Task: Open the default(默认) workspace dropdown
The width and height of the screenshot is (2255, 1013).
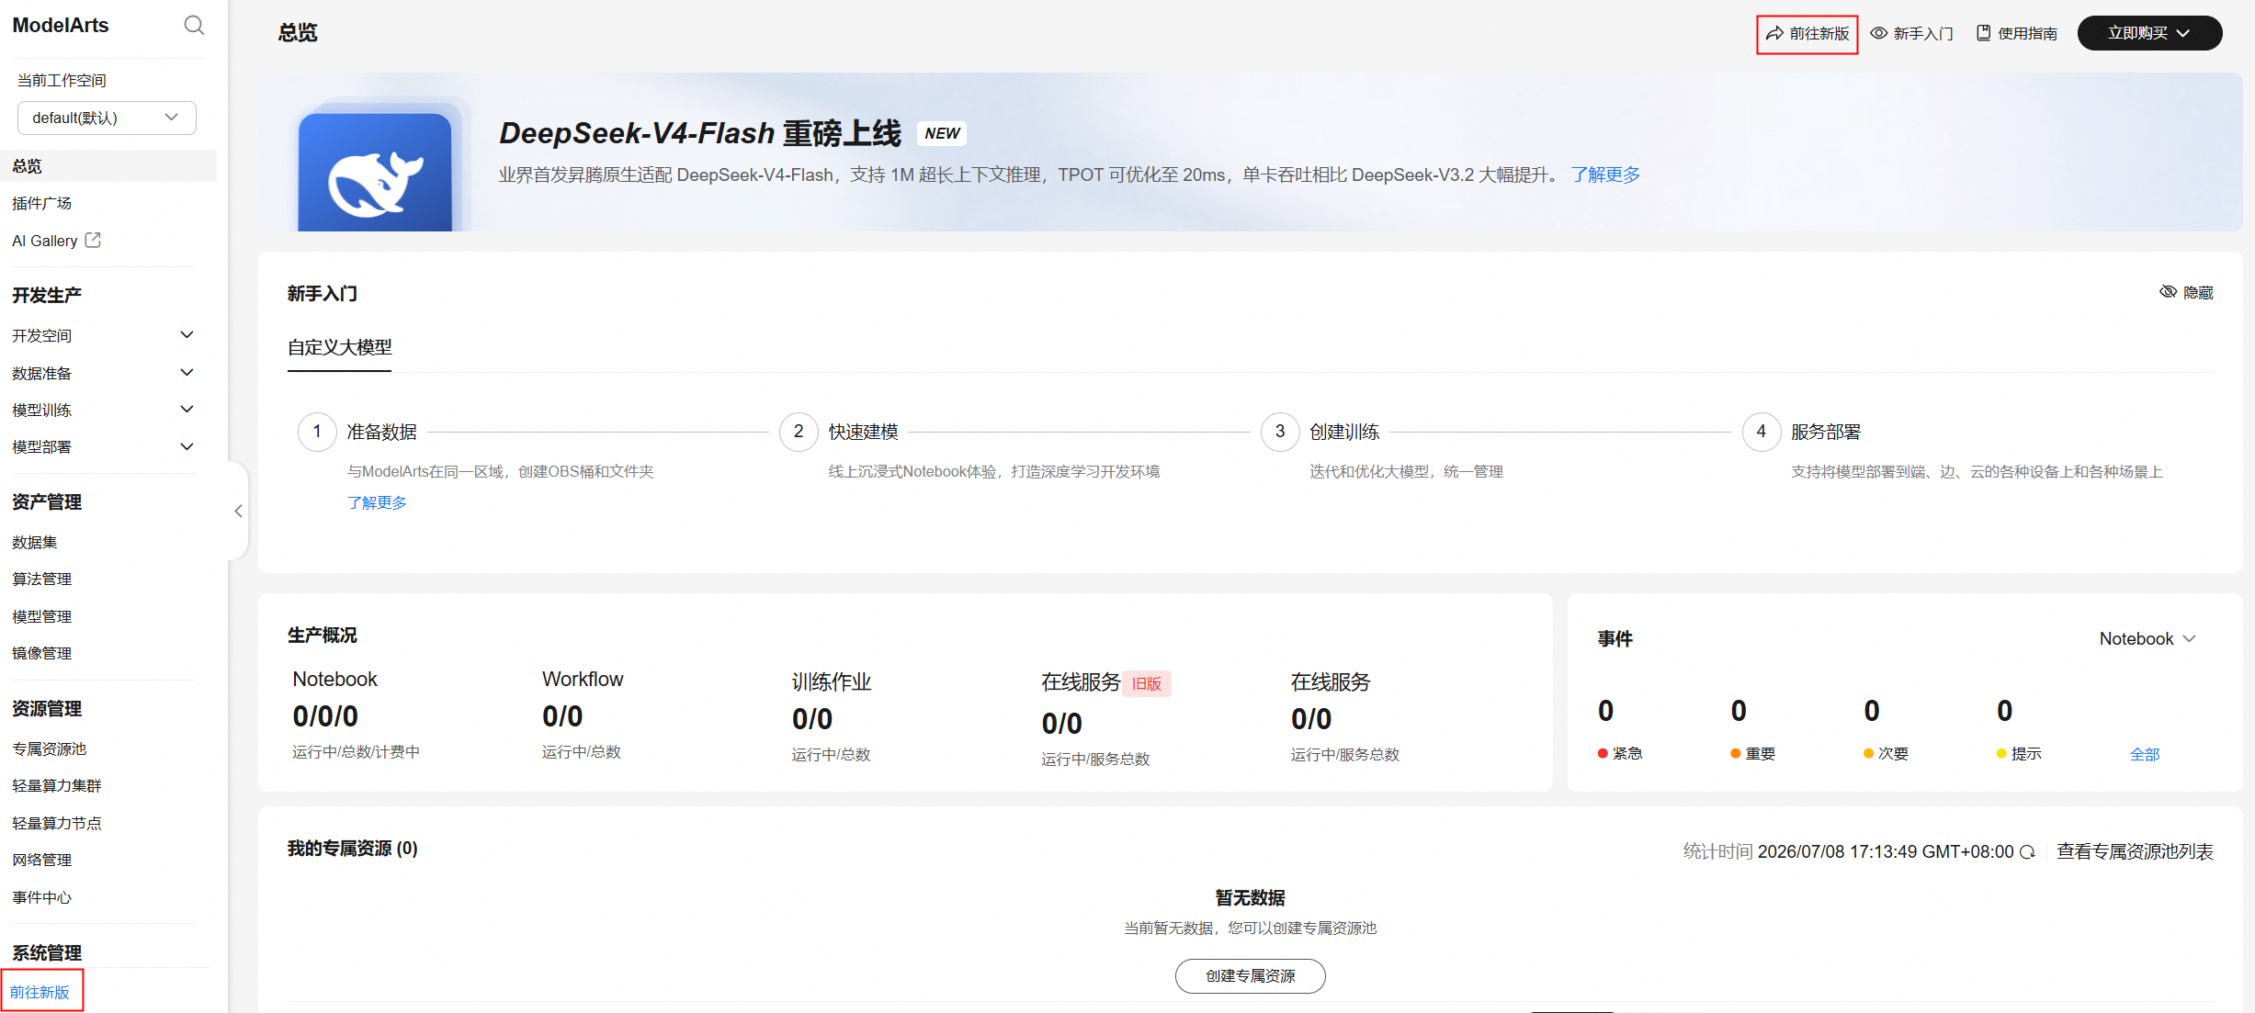Action: point(107,118)
